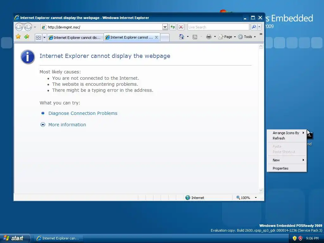This screenshot has width=324, height=243.
Task: Click the page icon in address bar
Action: pos(44,27)
